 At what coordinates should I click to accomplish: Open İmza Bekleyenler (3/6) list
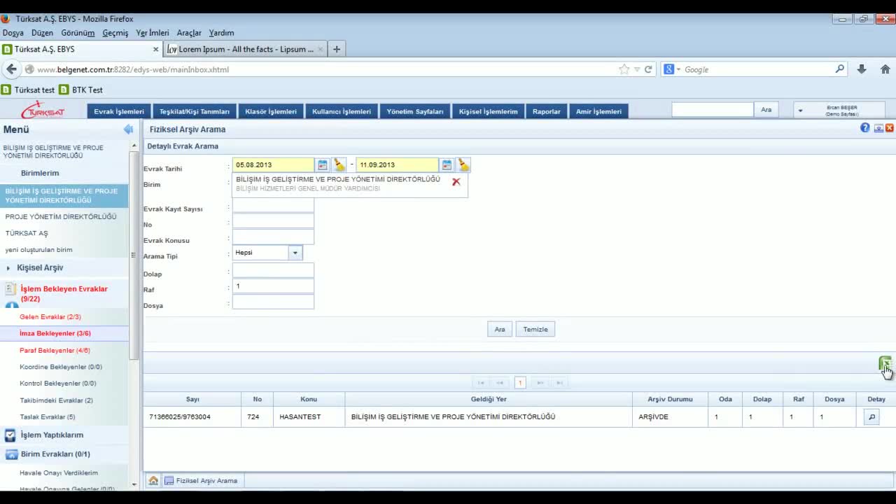55,334
